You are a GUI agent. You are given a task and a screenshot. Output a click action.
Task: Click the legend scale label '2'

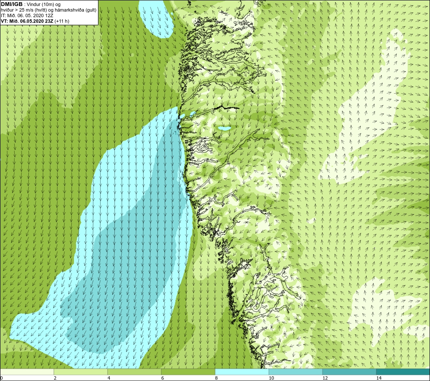click(x=55, y=378)
